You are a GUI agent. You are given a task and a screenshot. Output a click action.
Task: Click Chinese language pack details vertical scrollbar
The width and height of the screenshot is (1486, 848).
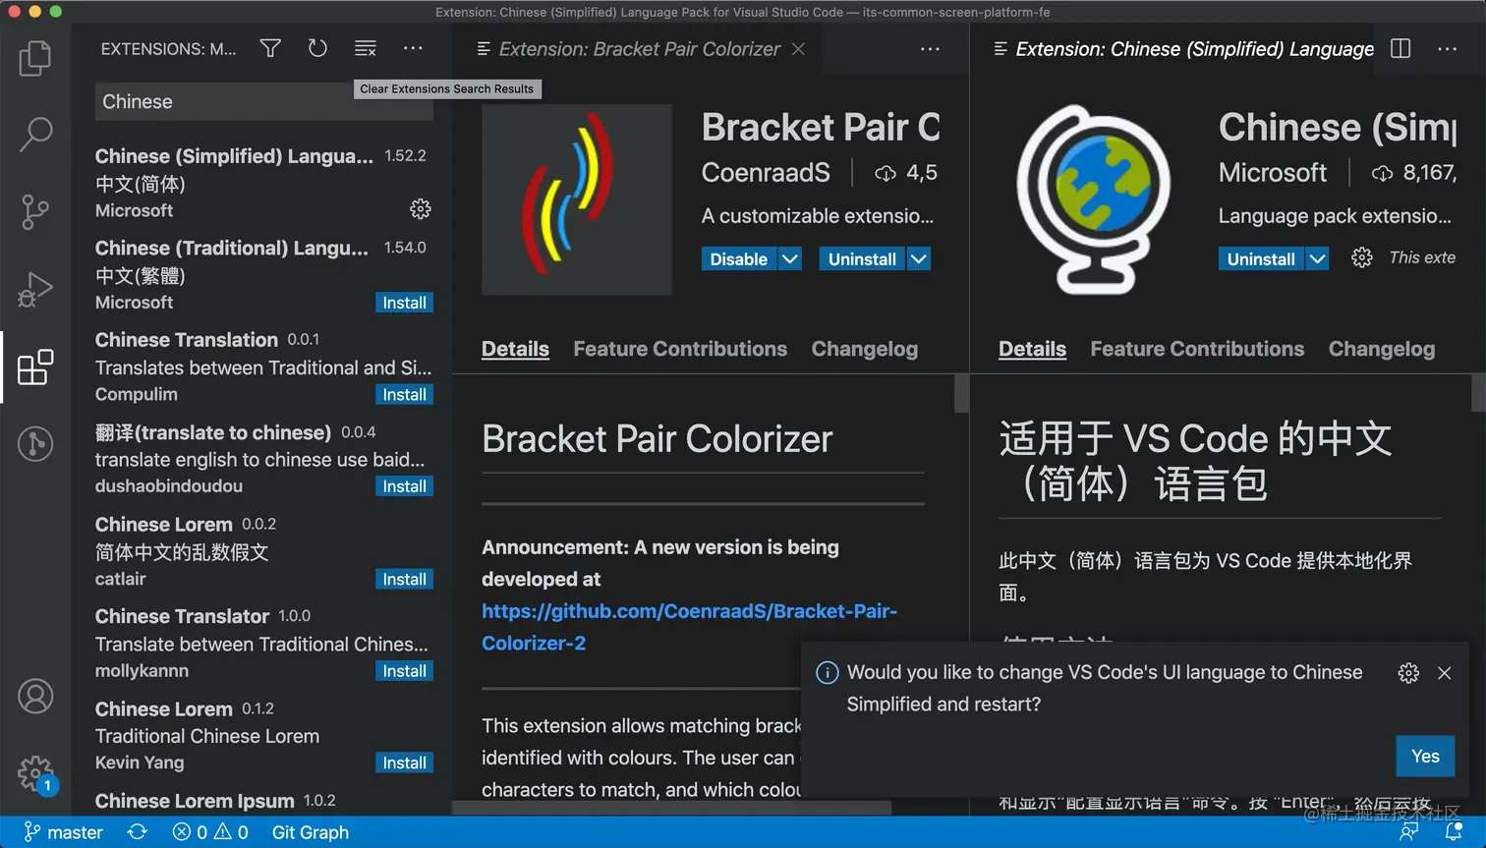[1478, 394]
